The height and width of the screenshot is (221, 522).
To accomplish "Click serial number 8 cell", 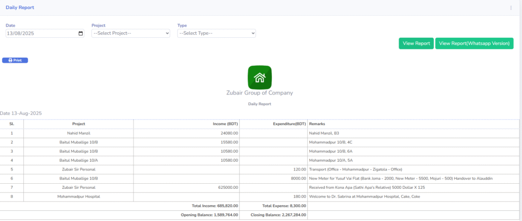I will 12,197.
